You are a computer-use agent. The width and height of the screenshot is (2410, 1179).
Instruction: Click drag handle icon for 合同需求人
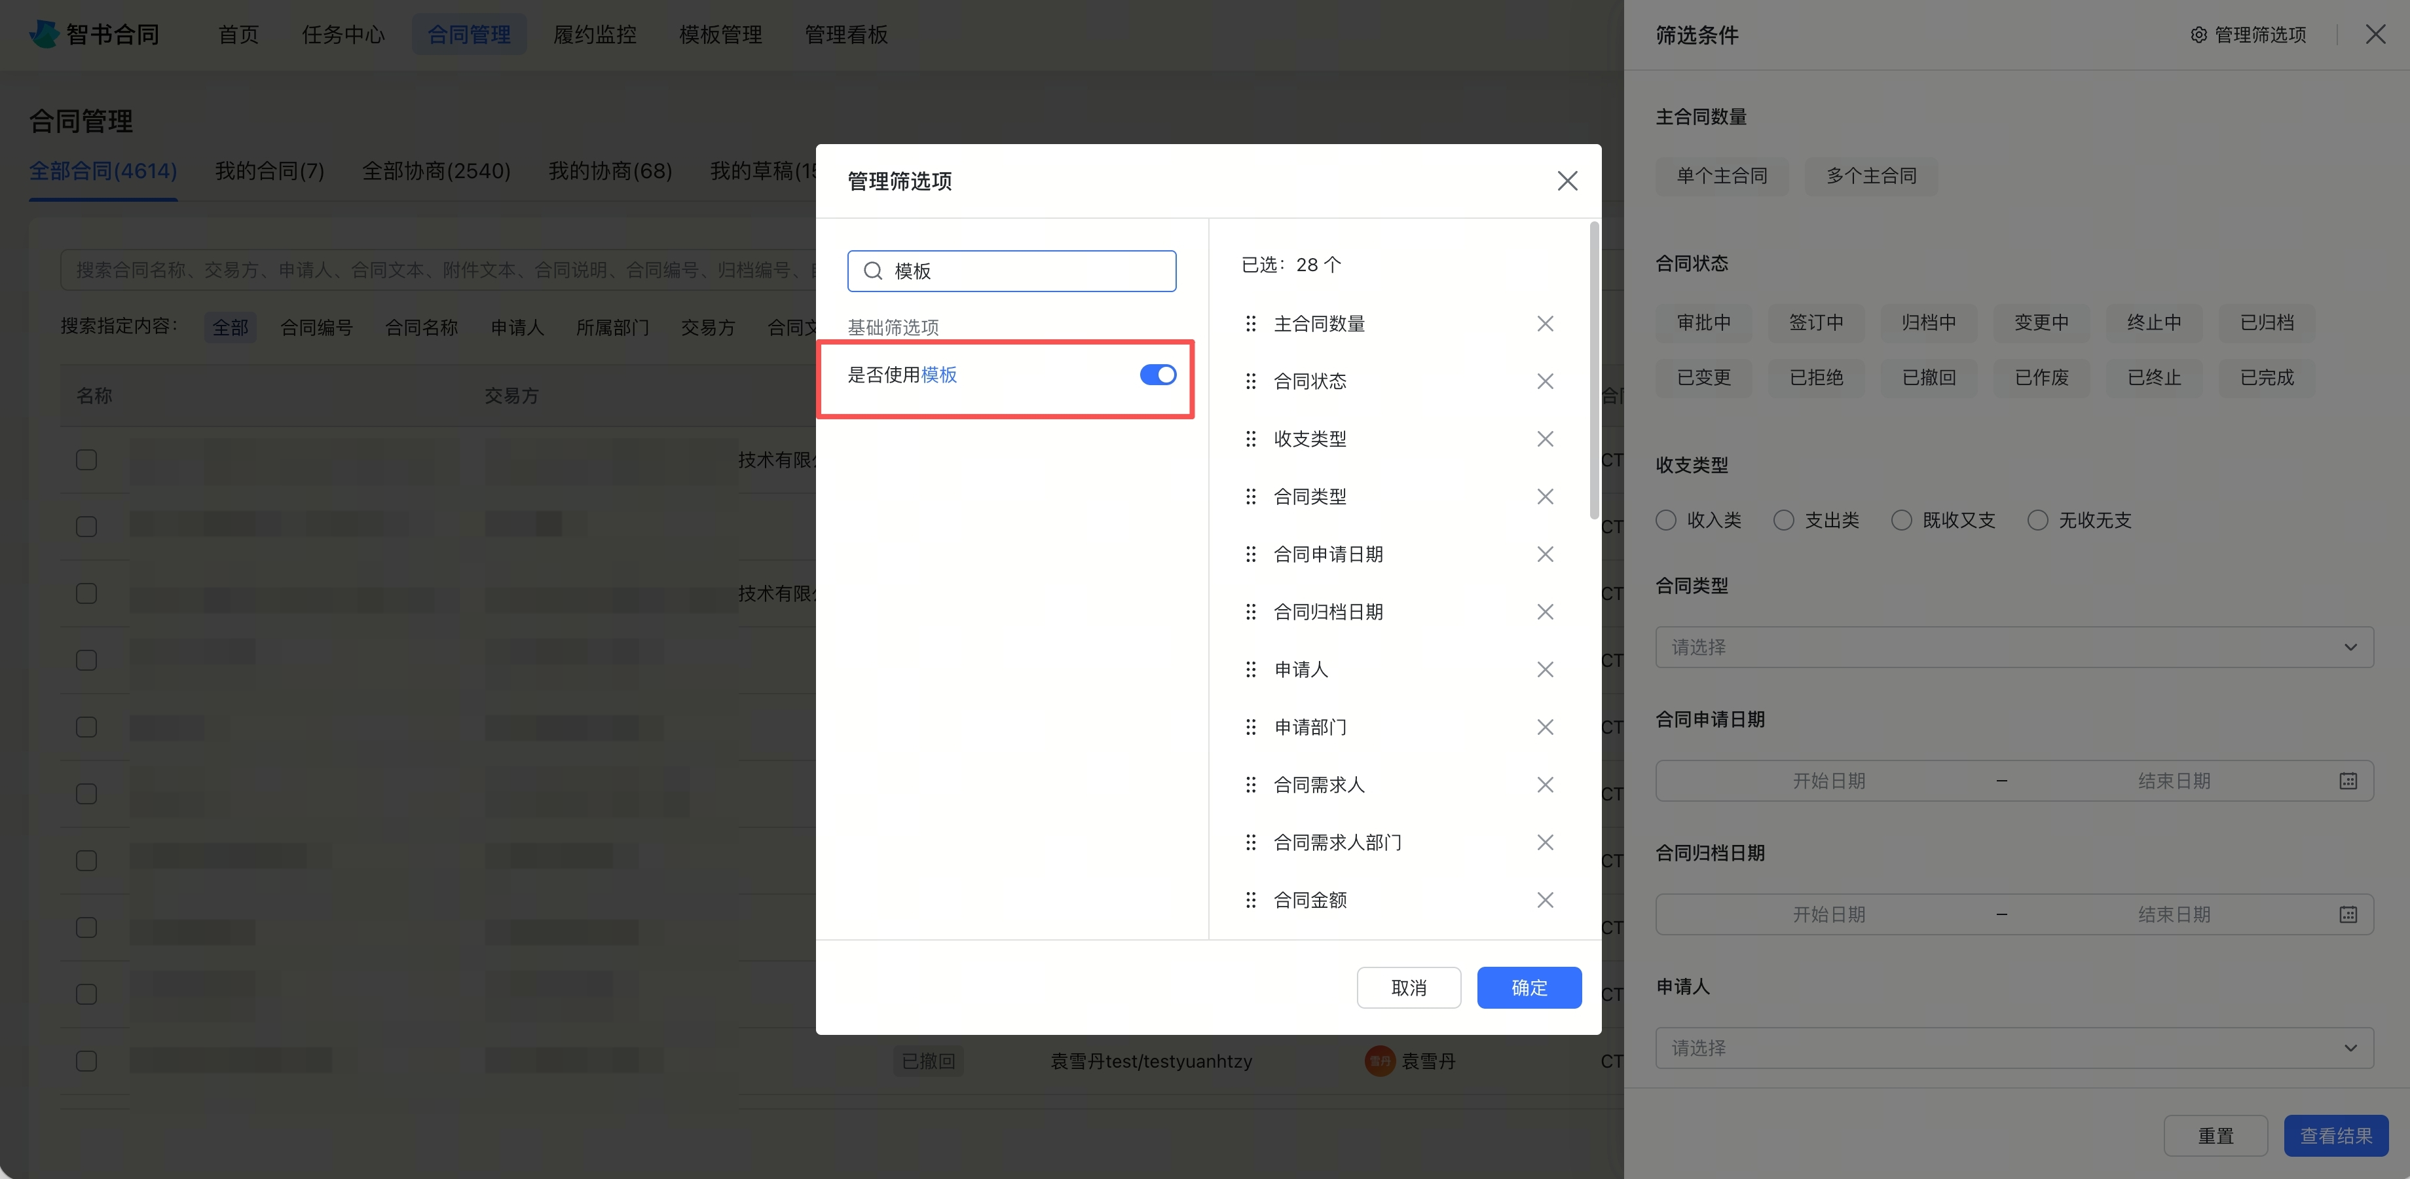(x=1251, y=784)
